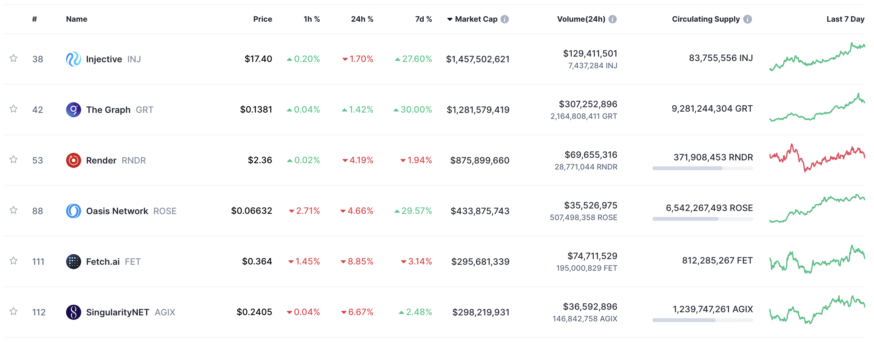Click Injective market cap $1,457,502,621
This screenshot has height=344, width=874.
(x=478, y=59)
